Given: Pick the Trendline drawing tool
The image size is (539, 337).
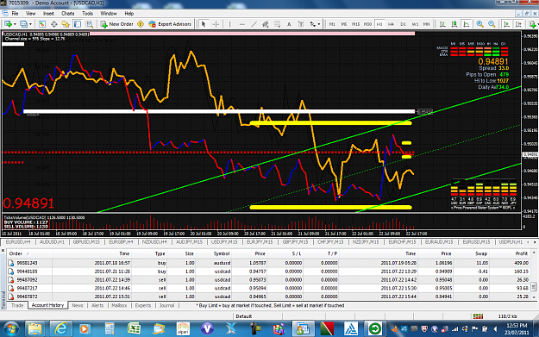Looking at the screenshot, I should 254,24.
